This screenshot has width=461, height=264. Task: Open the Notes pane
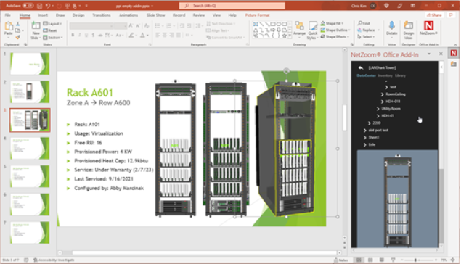coord(340,260)
